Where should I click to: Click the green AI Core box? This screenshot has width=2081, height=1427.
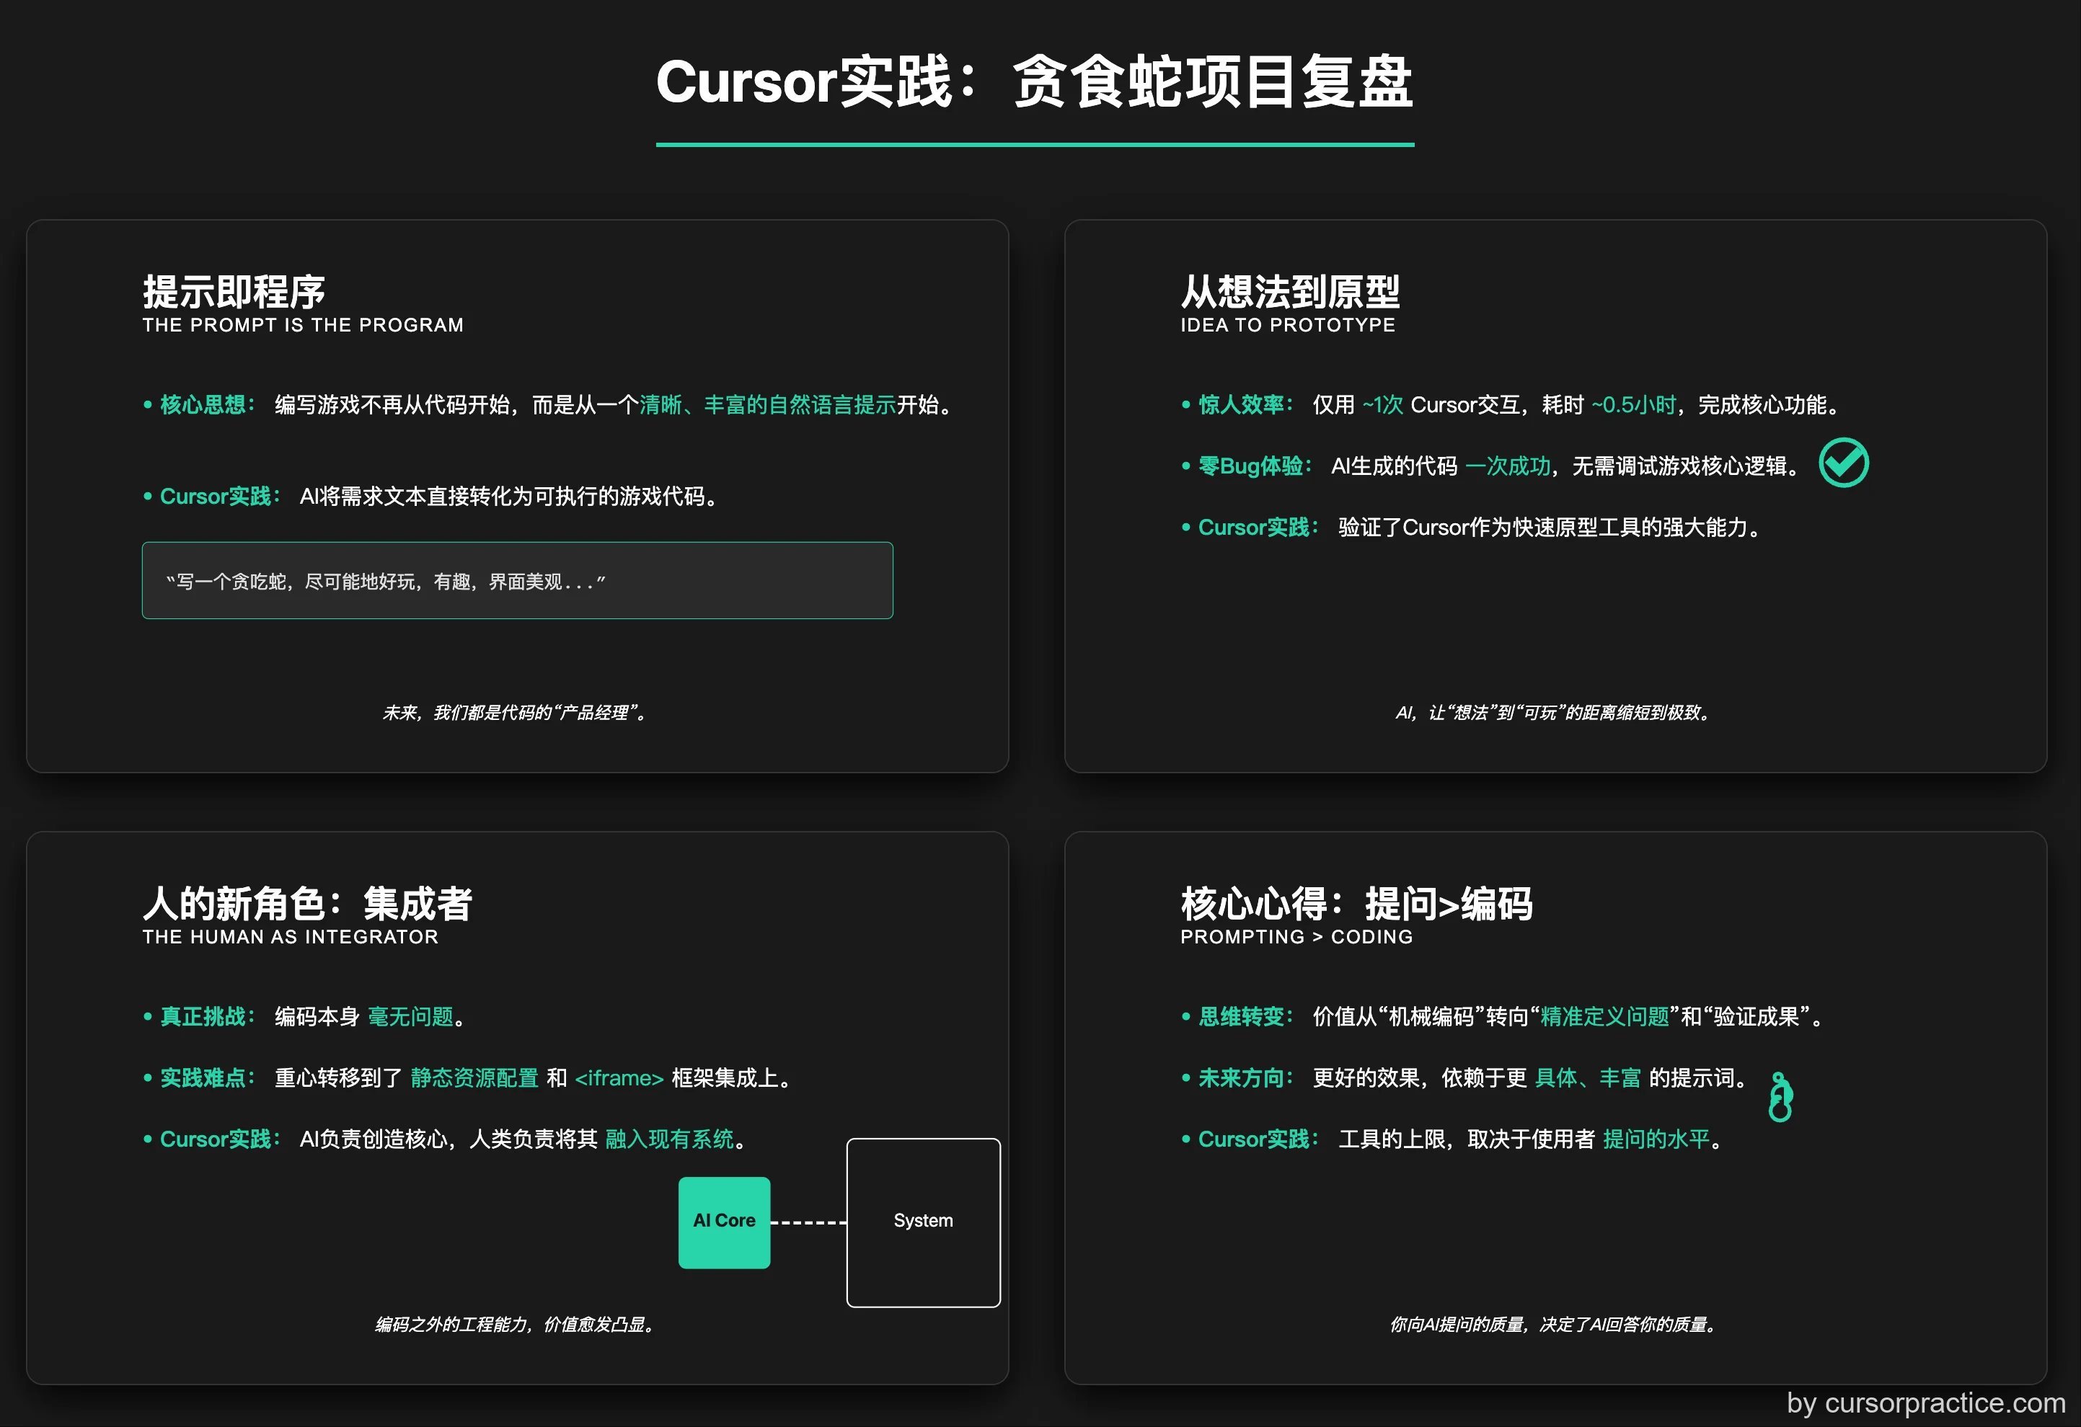click(x=723, y=1222)
